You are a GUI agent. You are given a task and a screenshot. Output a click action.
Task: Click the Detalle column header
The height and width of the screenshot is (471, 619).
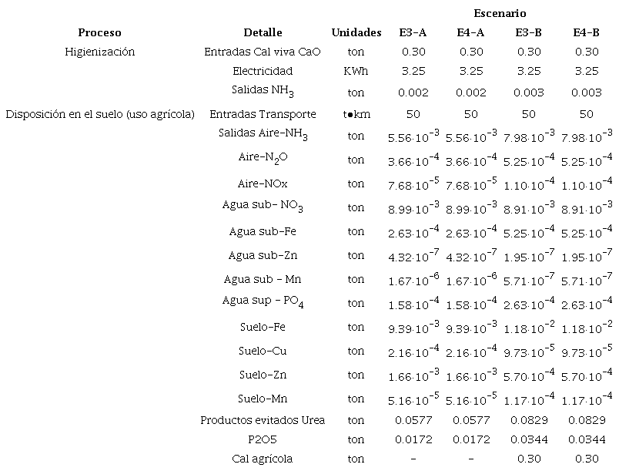(x=263, y=32)
